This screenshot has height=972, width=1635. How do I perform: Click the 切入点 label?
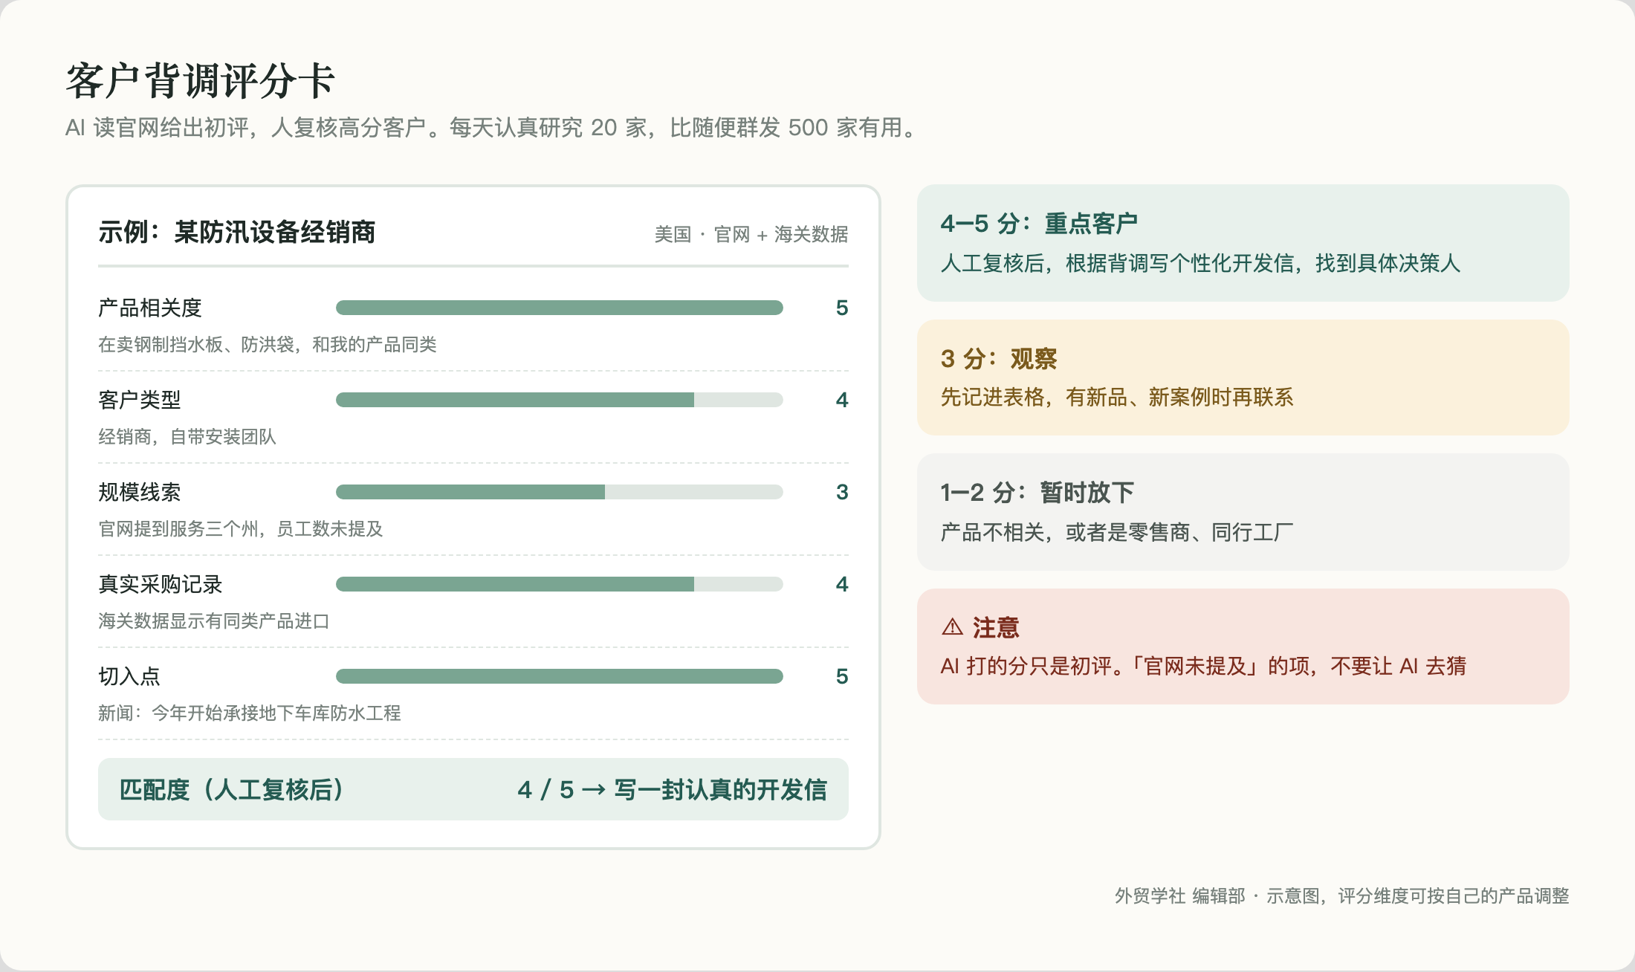pyautogui.click(x=129, y=676)
